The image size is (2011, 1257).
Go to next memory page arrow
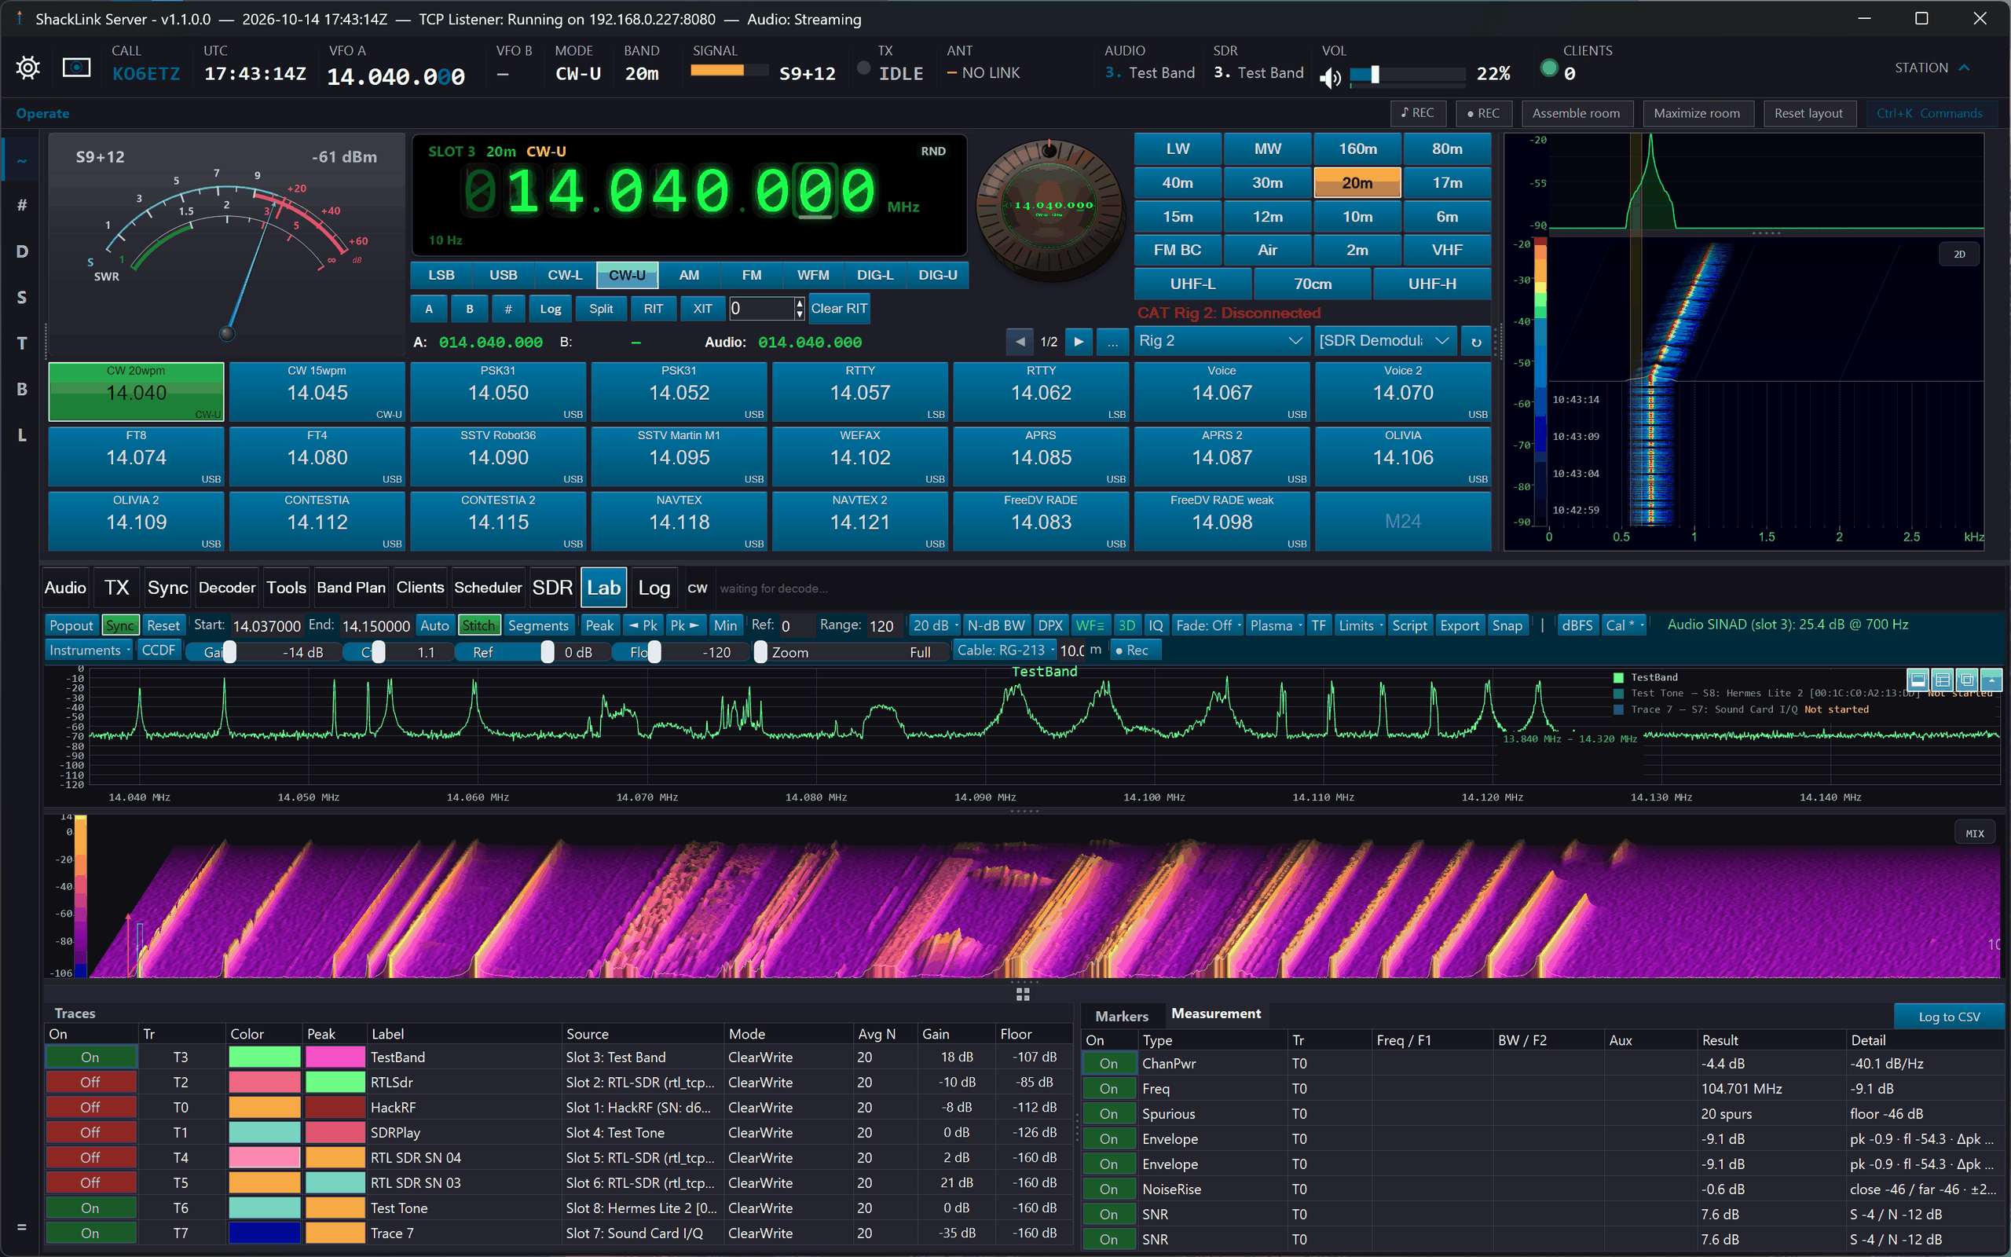point(1079,342)
